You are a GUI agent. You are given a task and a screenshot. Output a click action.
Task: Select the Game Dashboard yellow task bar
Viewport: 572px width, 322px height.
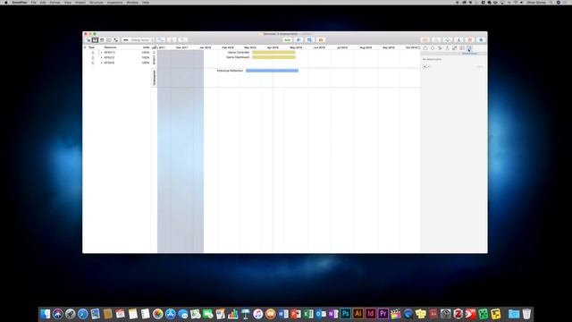pos(273,57)
